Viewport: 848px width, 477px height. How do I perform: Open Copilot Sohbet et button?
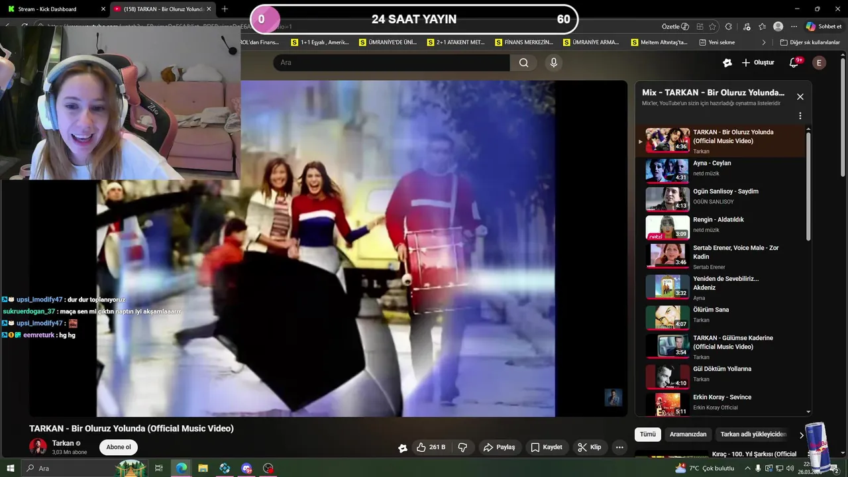click(x=823, y=26)
